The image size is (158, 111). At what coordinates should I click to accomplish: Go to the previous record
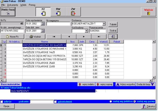coord(69,37)
